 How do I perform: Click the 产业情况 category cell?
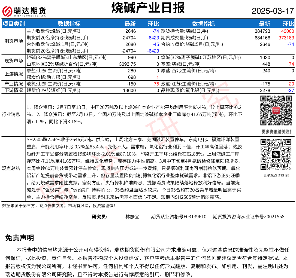14,84
